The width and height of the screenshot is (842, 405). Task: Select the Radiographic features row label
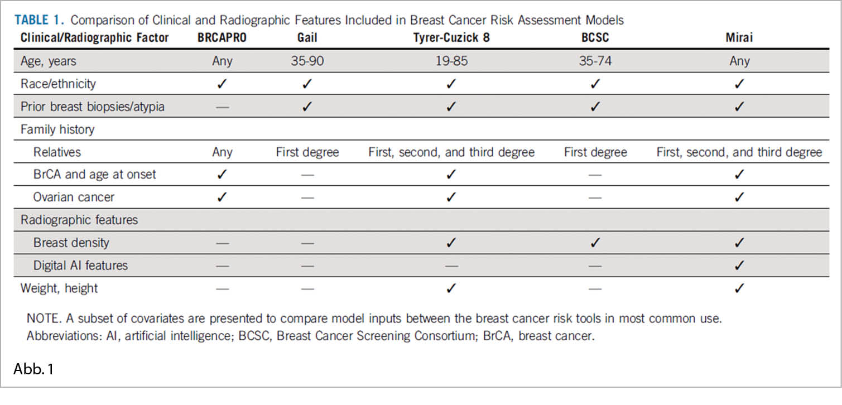click(79, 220)
